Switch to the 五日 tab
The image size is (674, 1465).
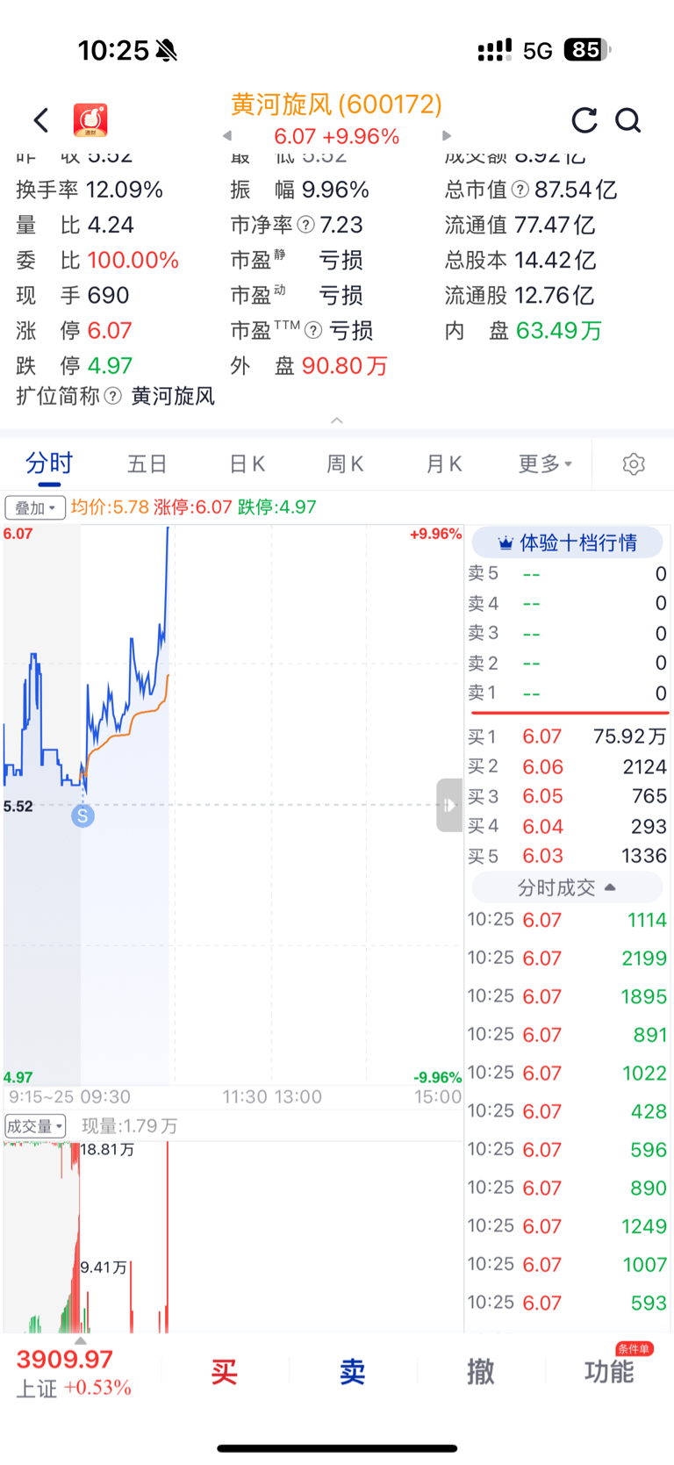point(147,463)
